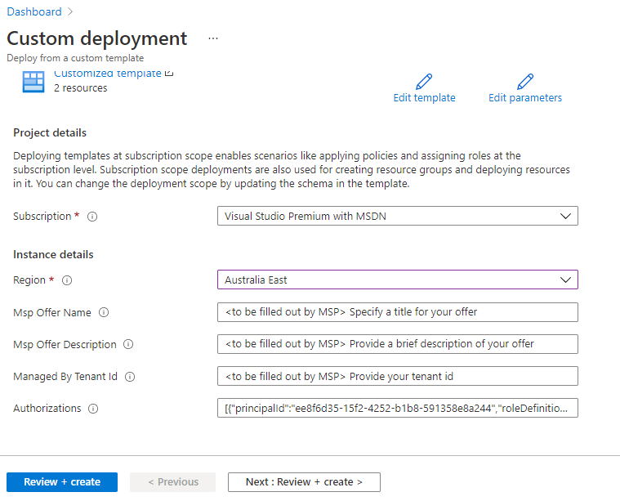Expand the Region dropdown showing Australia East
Viewport: 620px width, 501px height.
[397, 280]
